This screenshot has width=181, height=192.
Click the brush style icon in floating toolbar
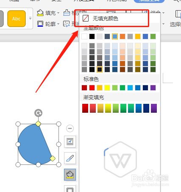pyautogui.click(x=70, y=158)
